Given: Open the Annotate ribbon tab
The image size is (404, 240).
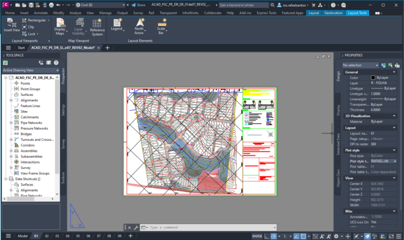Looking at the screenshot, I should [40, 12].
